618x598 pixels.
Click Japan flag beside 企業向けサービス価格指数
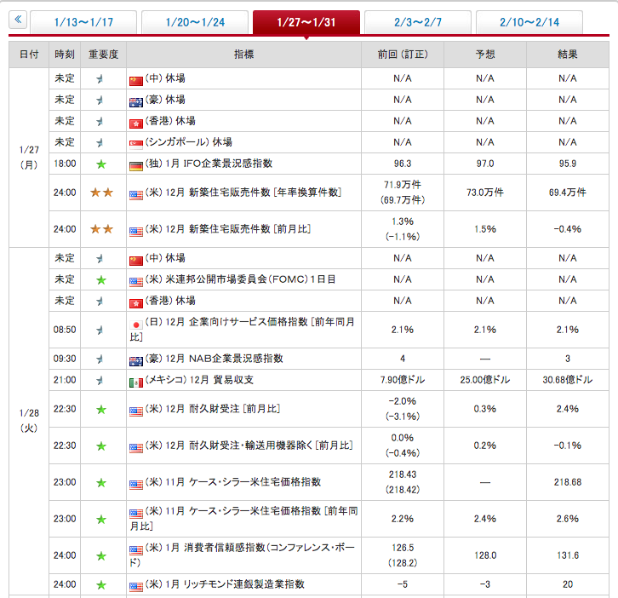(x=136, y=325)
